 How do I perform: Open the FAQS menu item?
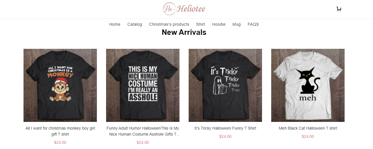point(253,24)
